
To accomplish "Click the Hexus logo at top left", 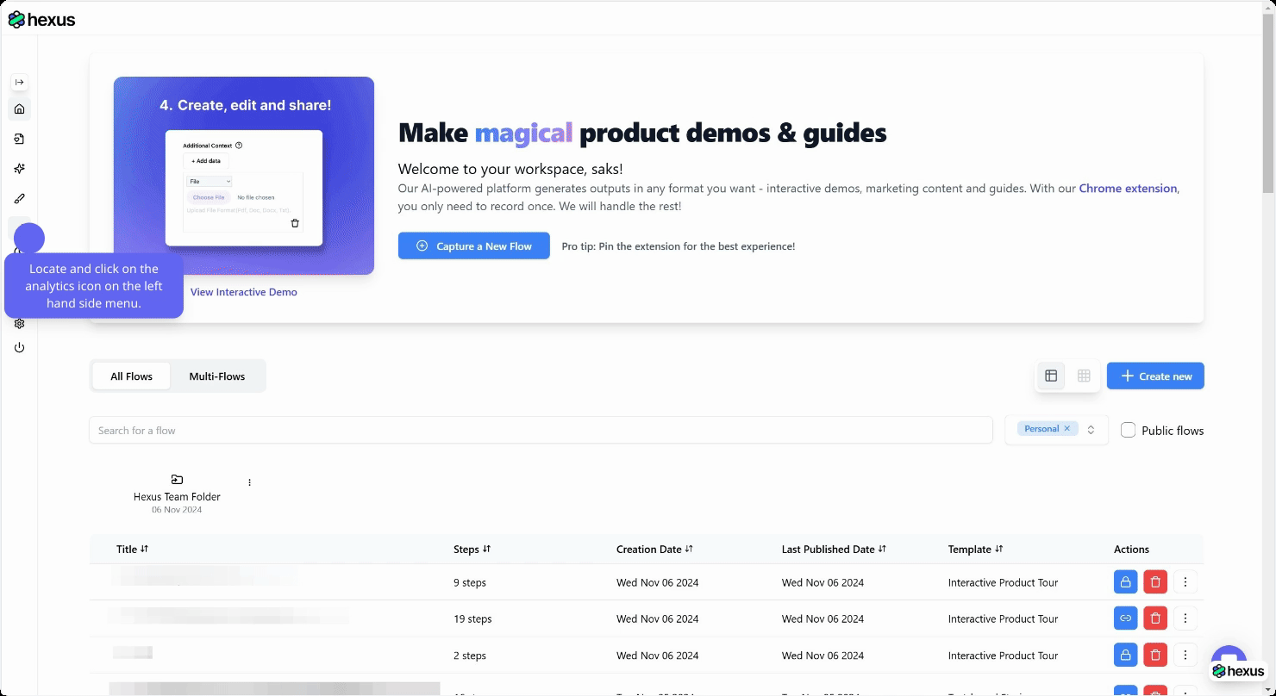I will (41, 19).
